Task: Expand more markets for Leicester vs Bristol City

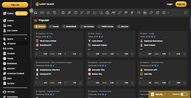Action: [x=132, y=83]
